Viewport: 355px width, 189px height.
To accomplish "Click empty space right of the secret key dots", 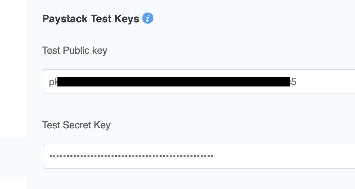I will pos(283,156).
